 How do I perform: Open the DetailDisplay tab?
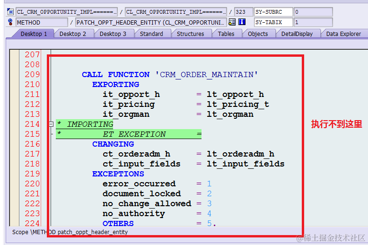pos(297,34)
